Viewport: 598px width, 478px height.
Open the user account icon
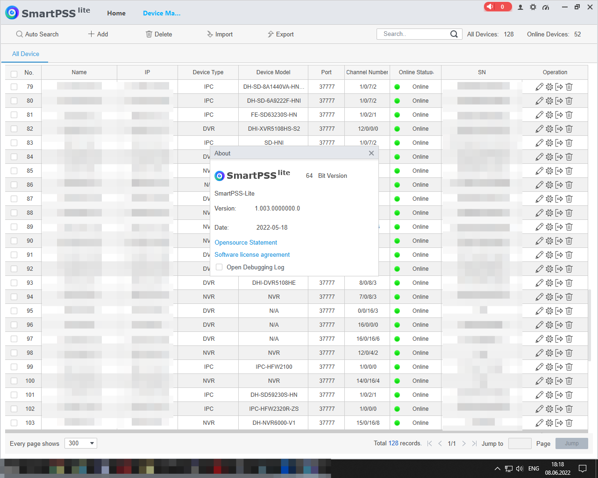click(520, 7)
